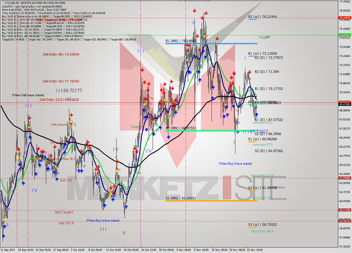Click the 'Sell Target1' label
352x253 pixels.
tap(64, 212)
